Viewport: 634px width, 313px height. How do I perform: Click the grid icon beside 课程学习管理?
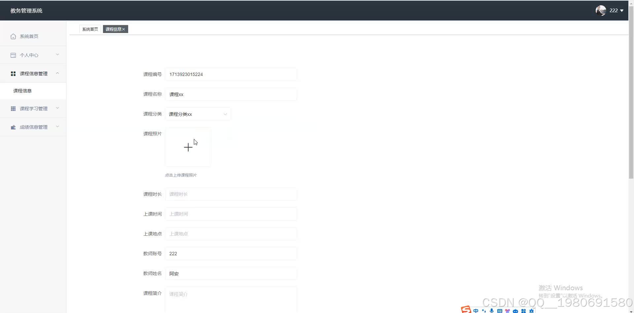pos(13,109)
